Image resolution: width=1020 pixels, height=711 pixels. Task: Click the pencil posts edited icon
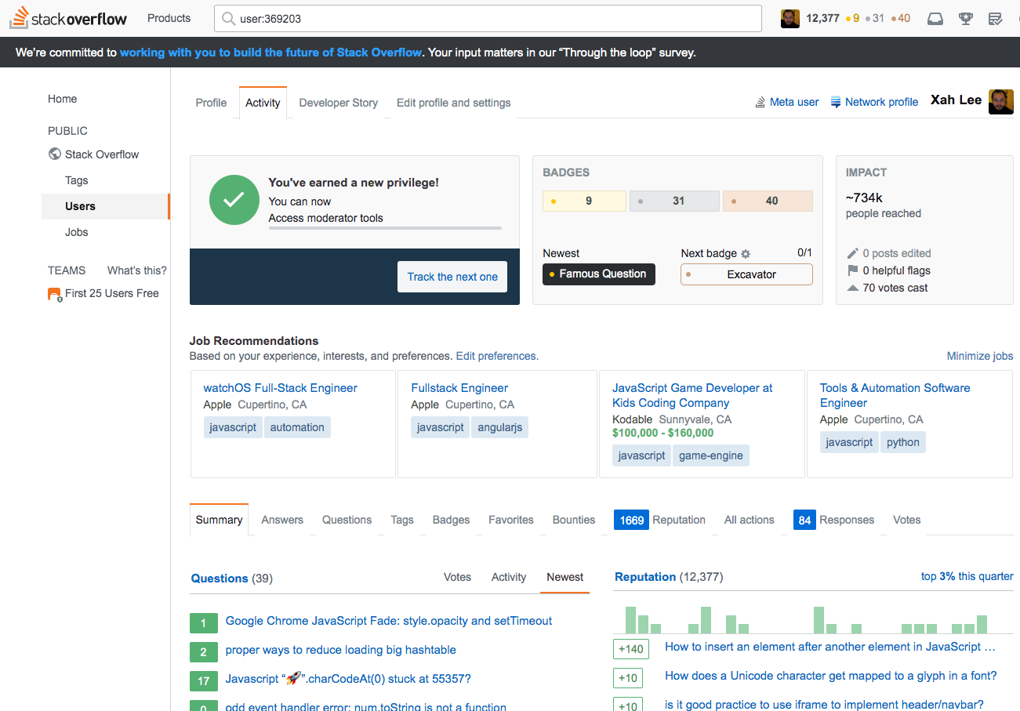pyautogui.click(x=853, y=253)
